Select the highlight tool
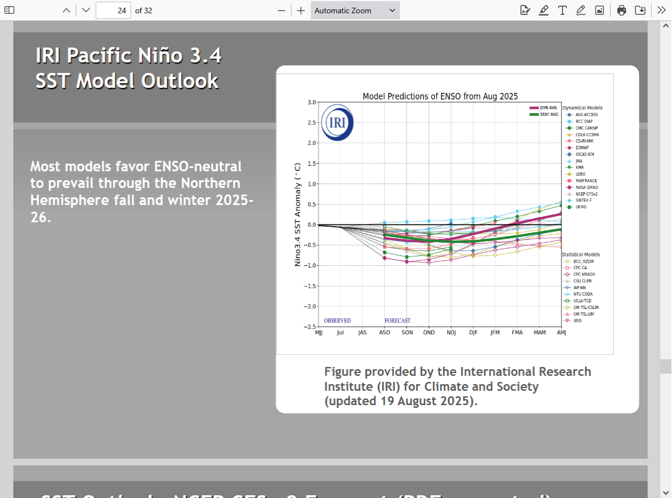This screenshot has height=498, width=672. point(544,10)
